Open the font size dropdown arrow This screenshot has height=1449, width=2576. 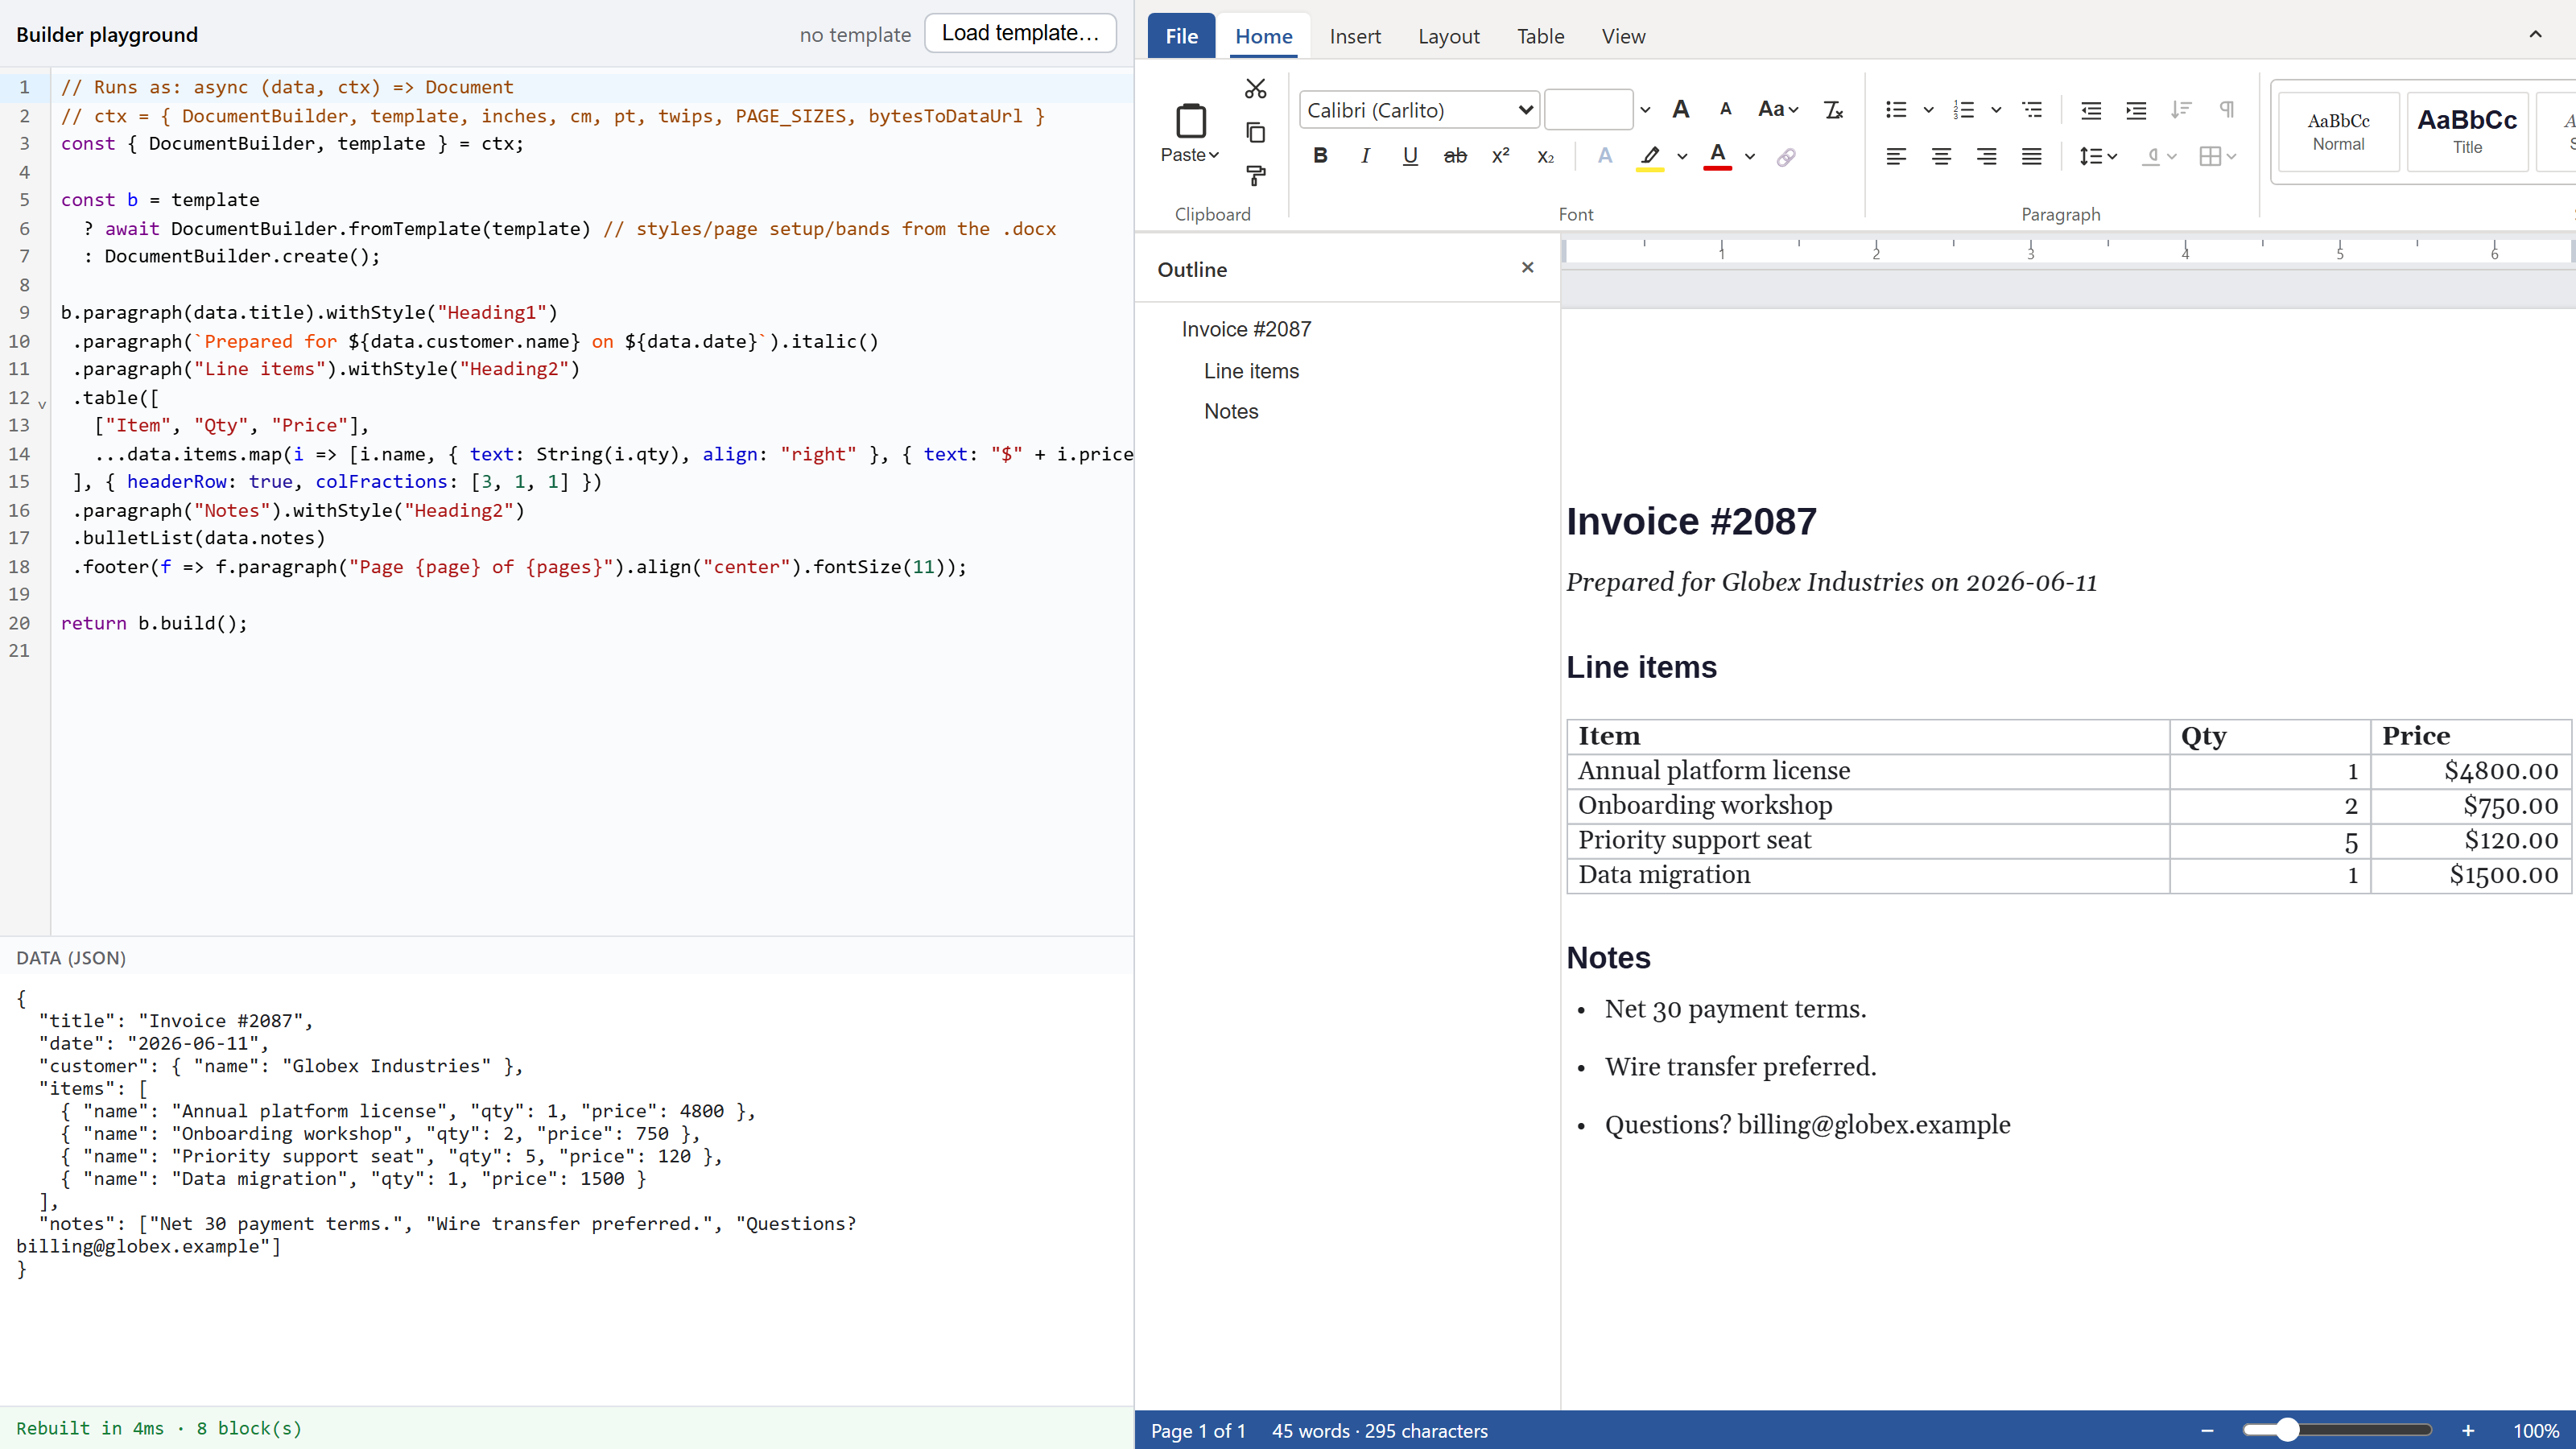(x=1645, y=110)
